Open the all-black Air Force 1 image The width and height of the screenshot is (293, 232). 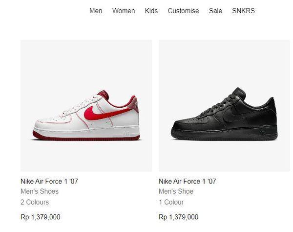224,106
